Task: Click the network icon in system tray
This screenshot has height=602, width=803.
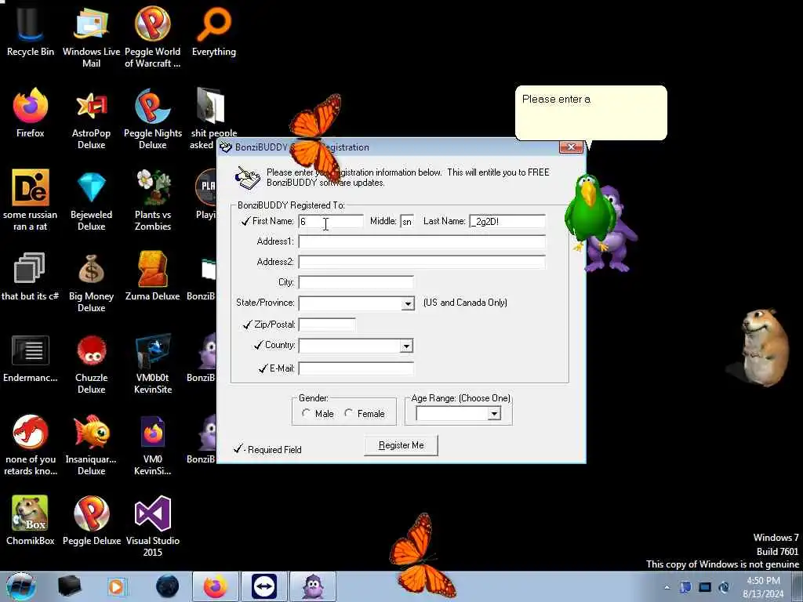Action: coord(705,587)
